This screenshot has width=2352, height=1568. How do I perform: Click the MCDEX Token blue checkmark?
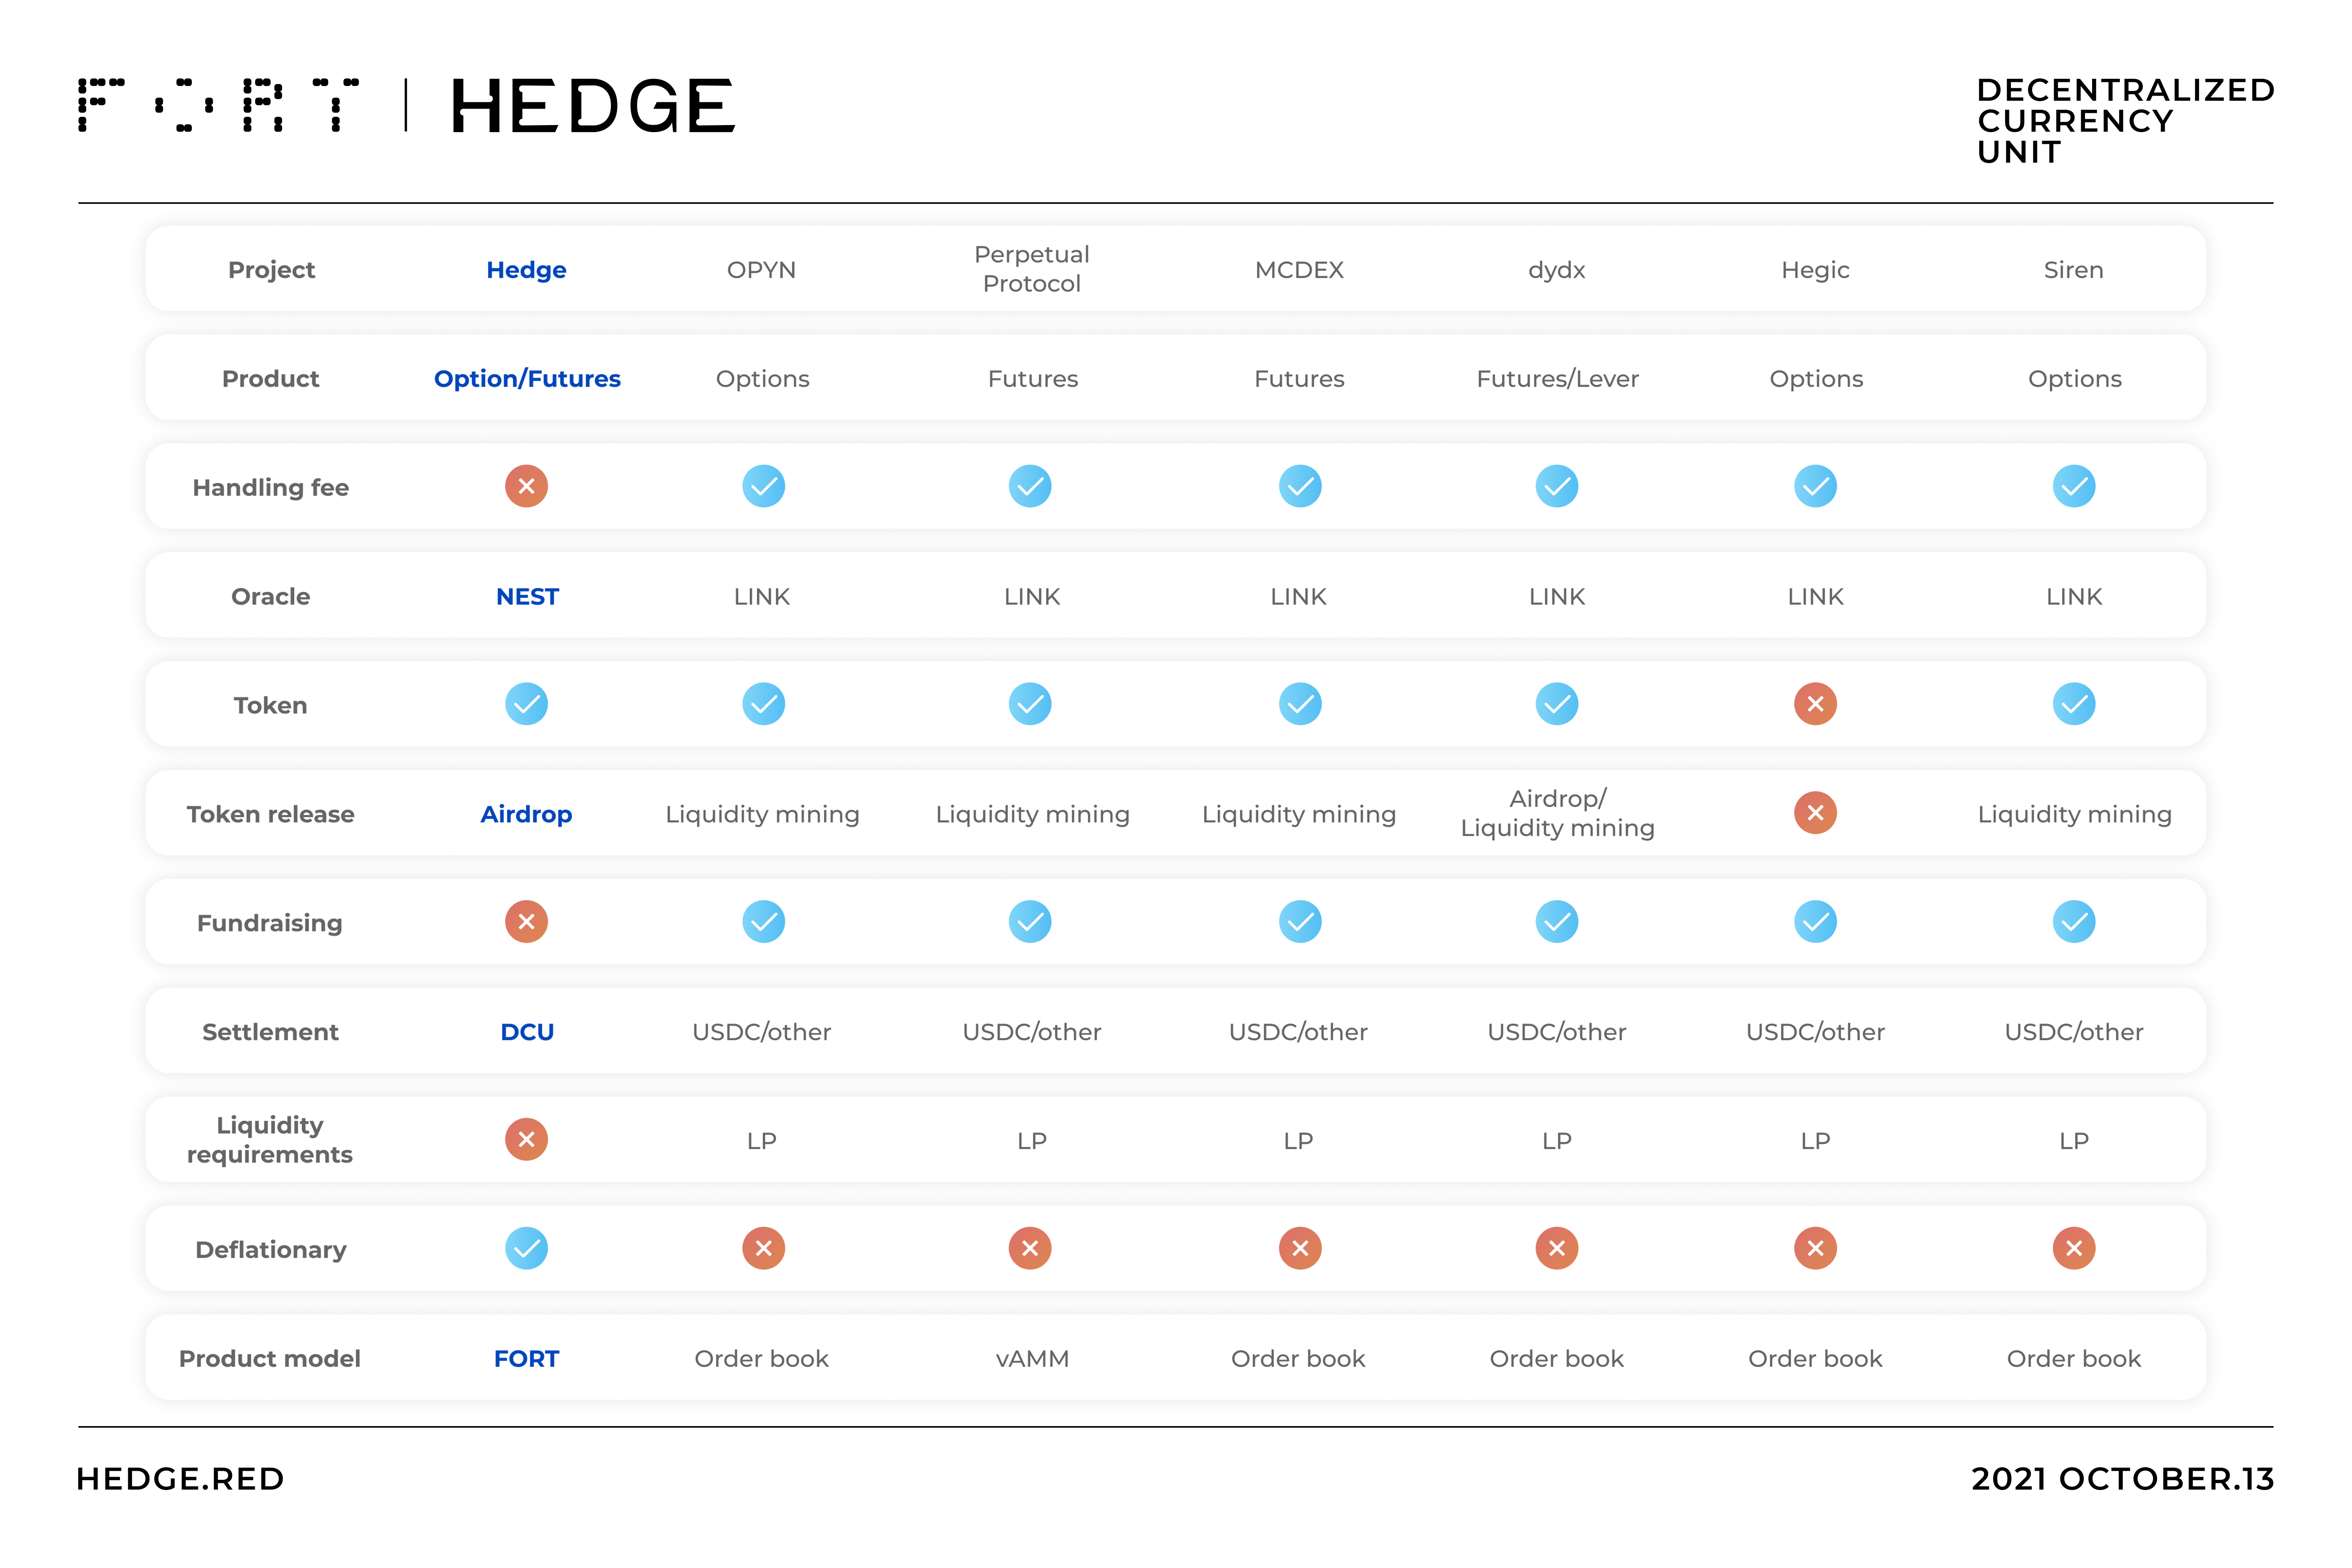point(1300,704)
